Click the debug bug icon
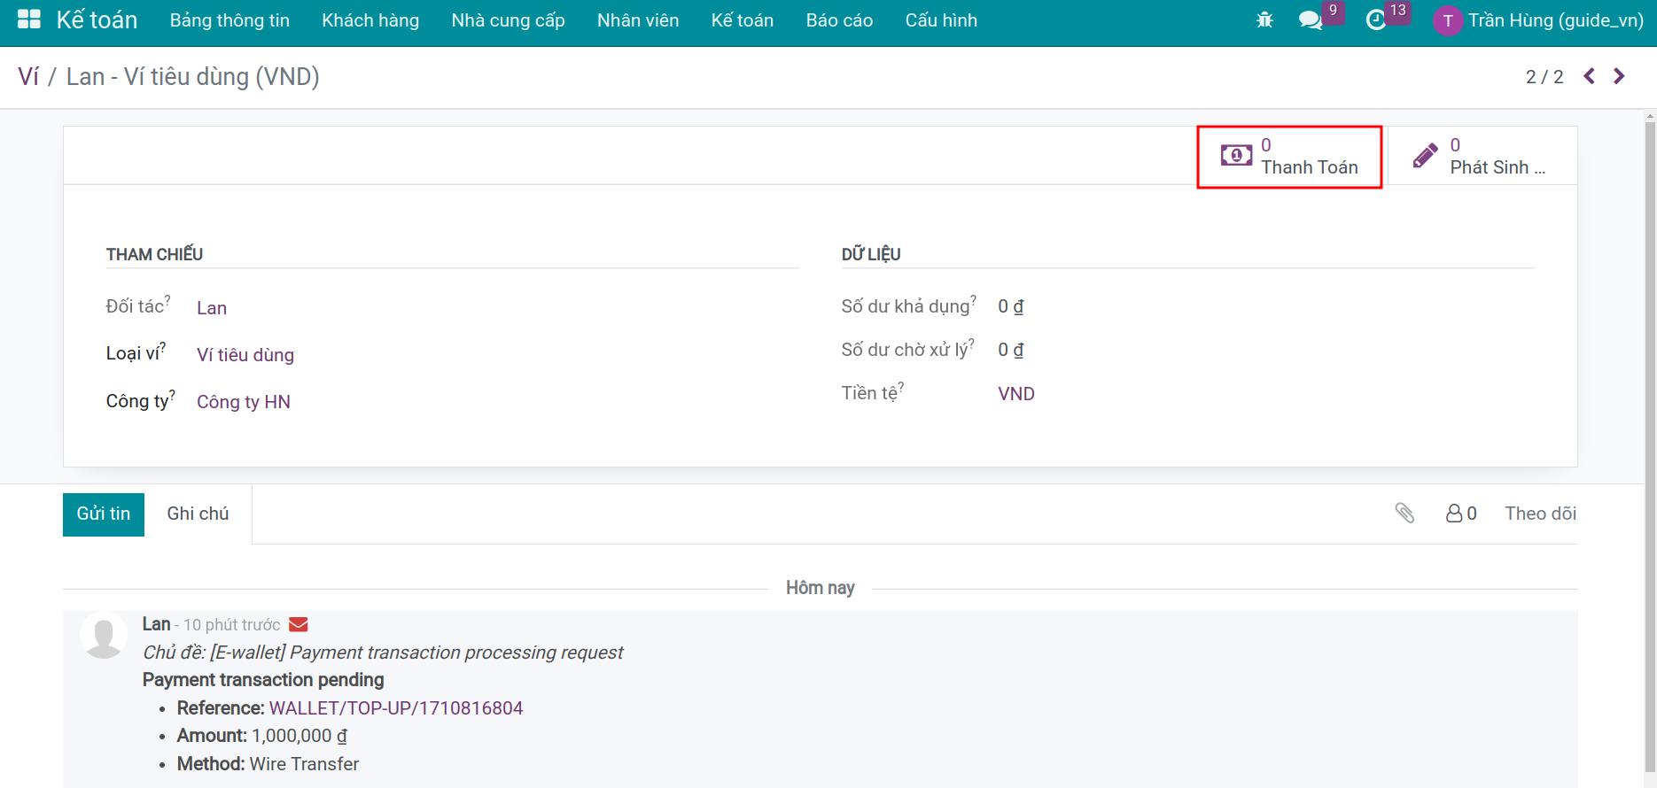Screen dimensions: 1657x788 (1264, 20)
